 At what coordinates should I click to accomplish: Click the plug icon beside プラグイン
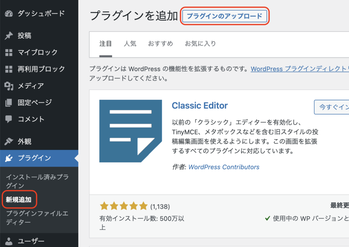coord(9,158)
